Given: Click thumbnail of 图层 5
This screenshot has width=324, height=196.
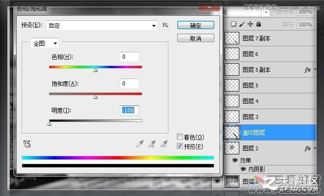Looking at the screenshot, I should pyautogui.click(x=232, y=85).
